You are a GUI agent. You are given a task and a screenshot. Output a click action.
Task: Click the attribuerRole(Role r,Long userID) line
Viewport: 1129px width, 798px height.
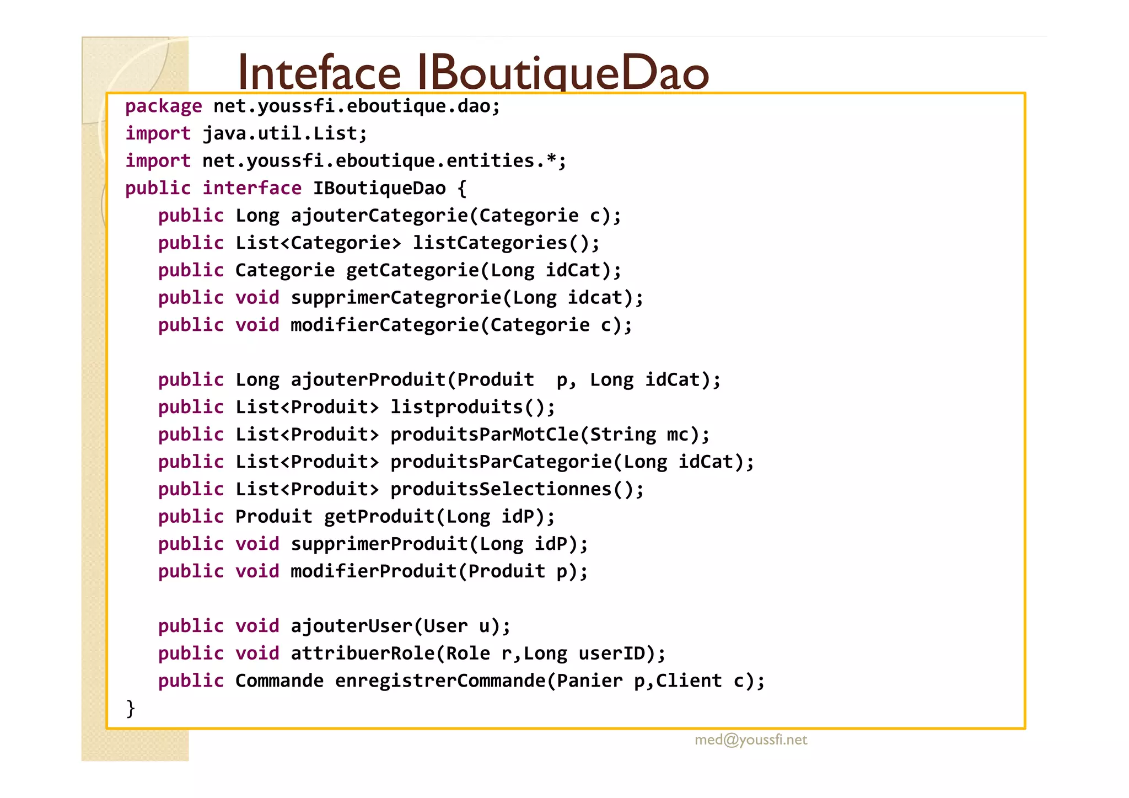pyautogui.click(x=412, y=653)
